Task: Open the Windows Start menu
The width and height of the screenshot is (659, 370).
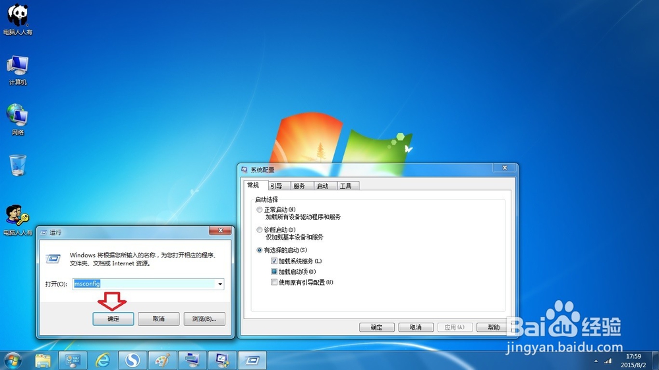Action: [x=13, y=360]
